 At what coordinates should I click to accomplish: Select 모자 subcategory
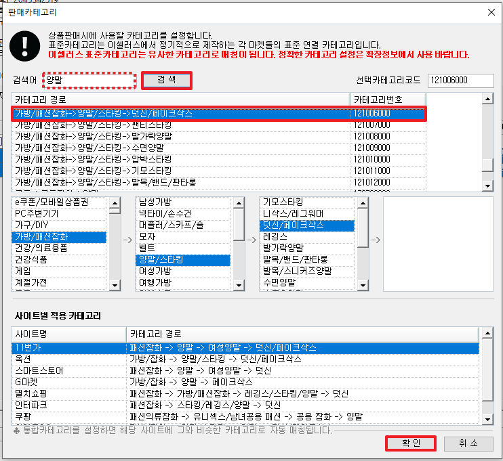[x=183, y=237]
